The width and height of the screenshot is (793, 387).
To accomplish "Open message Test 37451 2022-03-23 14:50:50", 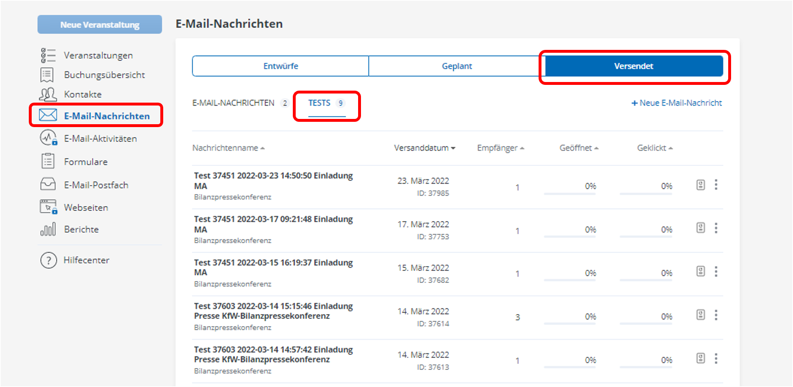I will point(274,181).
